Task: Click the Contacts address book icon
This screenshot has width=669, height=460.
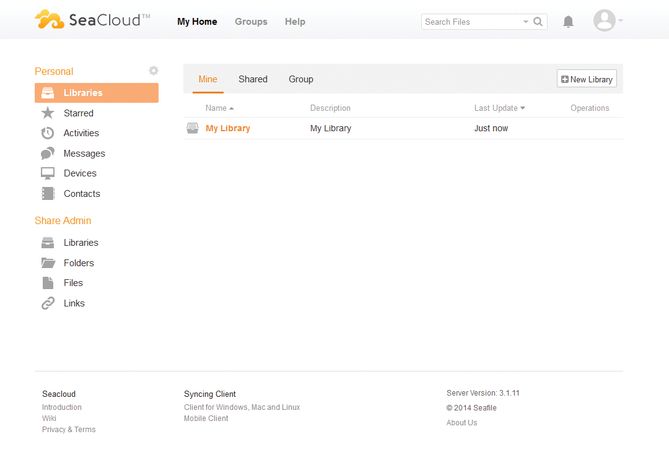Action: click(48, 194)
